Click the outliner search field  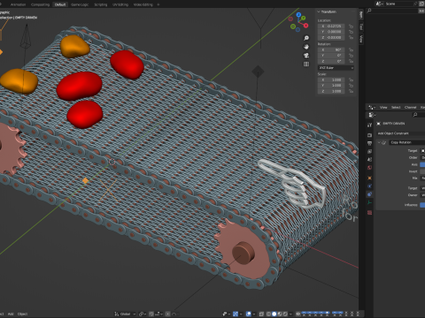[x=391, y=11]
